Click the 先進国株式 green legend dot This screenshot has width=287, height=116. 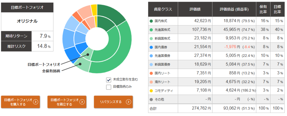(152, 30)
